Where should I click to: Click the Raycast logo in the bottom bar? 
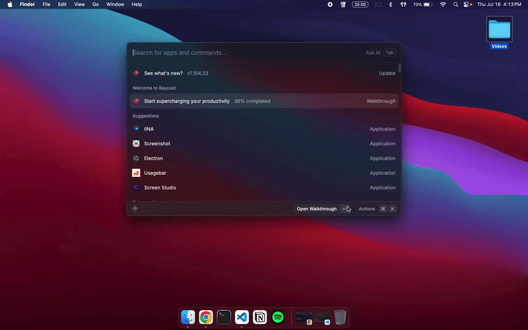[135, 209]
